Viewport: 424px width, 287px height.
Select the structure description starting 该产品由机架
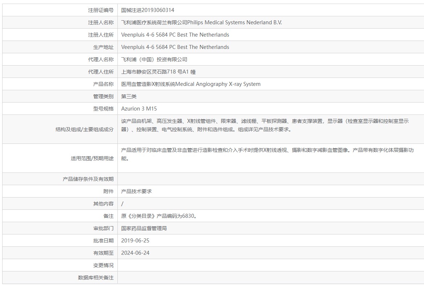click(265, 125)
